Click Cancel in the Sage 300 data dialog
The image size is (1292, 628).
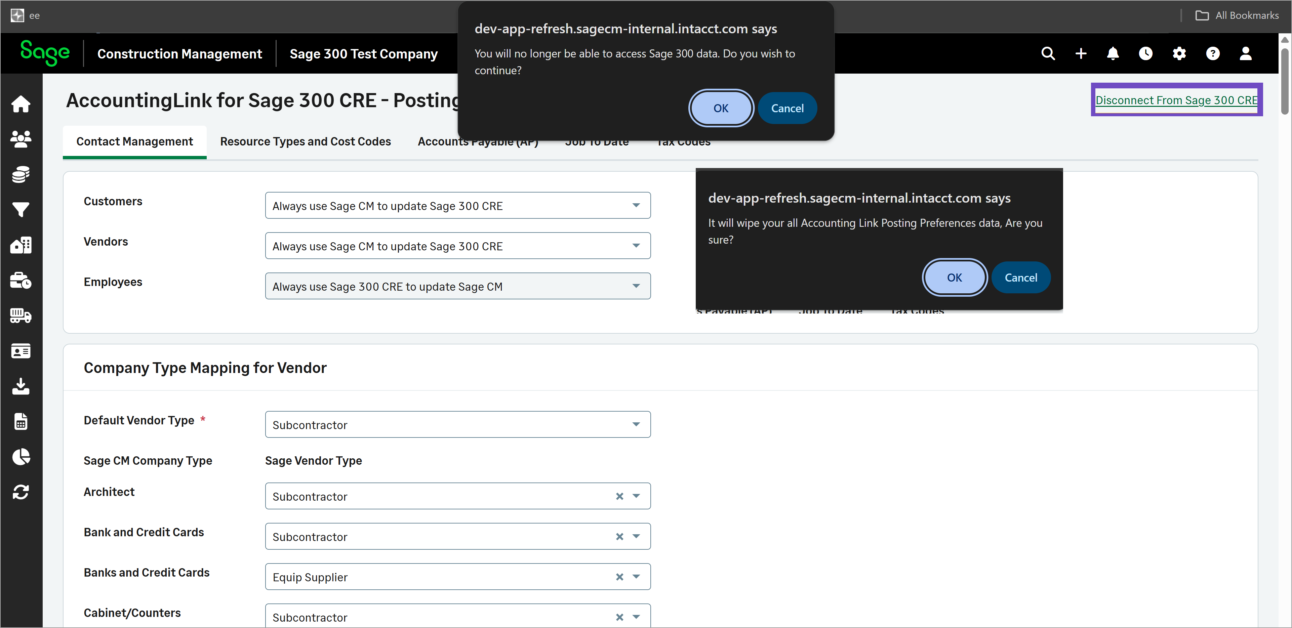(x=787, y=108)
